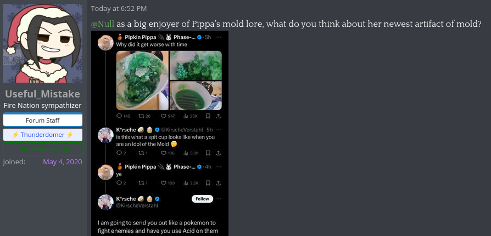
Task: Click the @Null mention link
Action: [102, 24]
